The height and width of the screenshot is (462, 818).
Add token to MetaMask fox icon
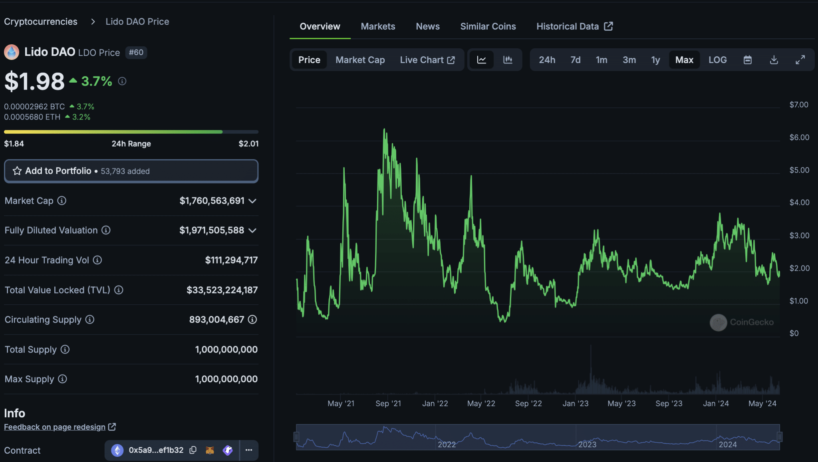pyautogui.click(x=210, y=450)
